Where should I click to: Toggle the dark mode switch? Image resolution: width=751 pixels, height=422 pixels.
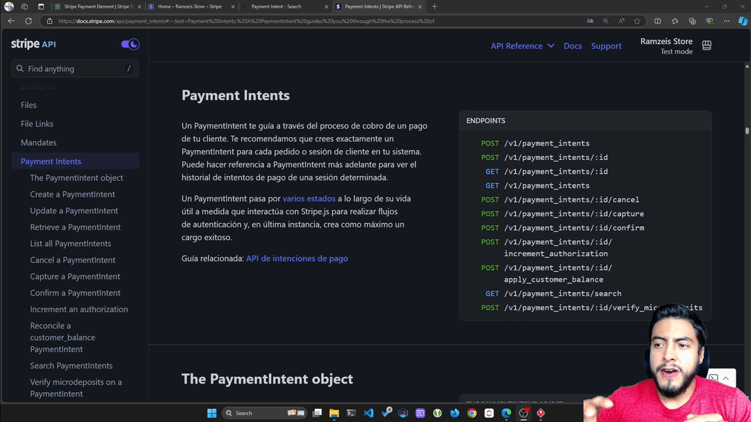[130, 44]
